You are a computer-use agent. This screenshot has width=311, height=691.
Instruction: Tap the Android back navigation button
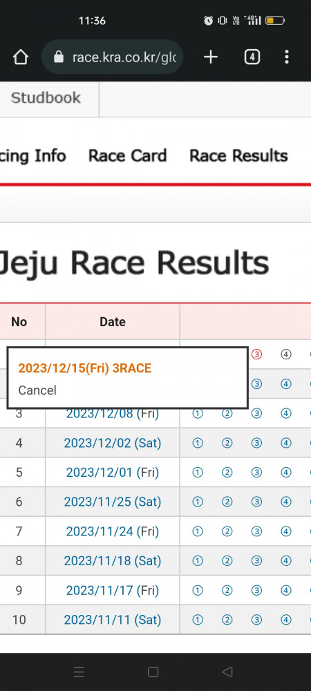[x=227, y=672]
